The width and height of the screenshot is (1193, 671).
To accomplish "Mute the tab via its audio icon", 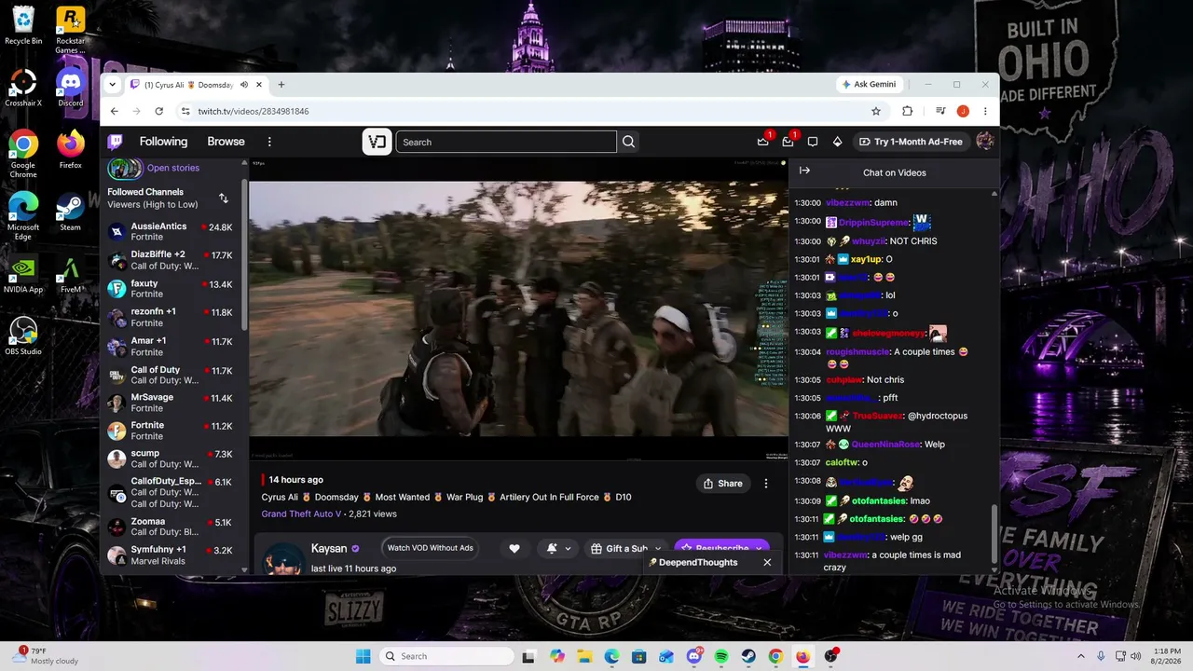I will point(244,85).
